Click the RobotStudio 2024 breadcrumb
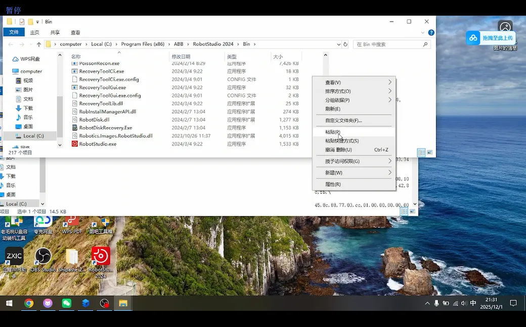This screenshot has width=526, height=327. (213, 44)
